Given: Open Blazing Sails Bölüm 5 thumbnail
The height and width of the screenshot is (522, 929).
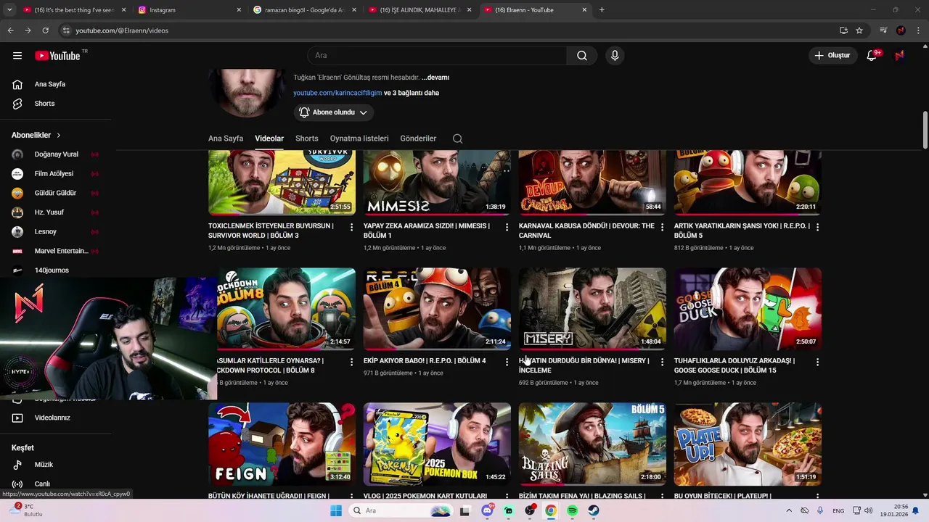Looking at the screenshot, I should (x=592, y=444).
